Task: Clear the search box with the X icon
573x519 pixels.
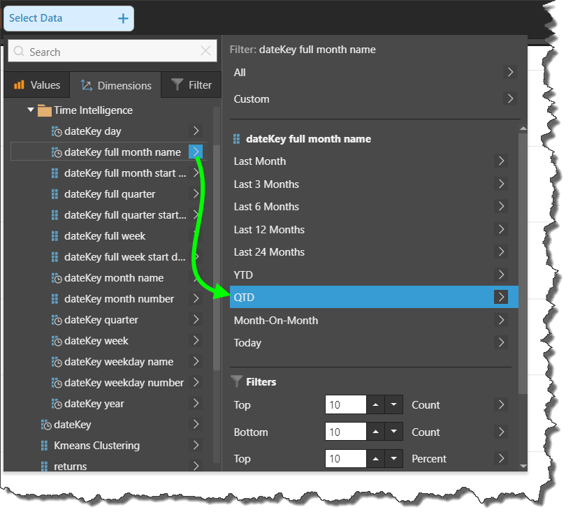Action: pos(205,51)
